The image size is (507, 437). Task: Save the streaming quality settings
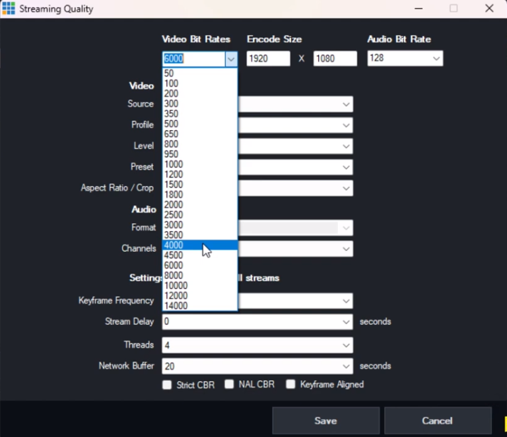[326, 420]
